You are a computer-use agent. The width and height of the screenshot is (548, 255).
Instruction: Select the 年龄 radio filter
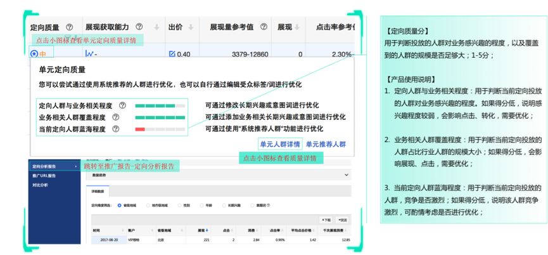[x=201, y=206]
